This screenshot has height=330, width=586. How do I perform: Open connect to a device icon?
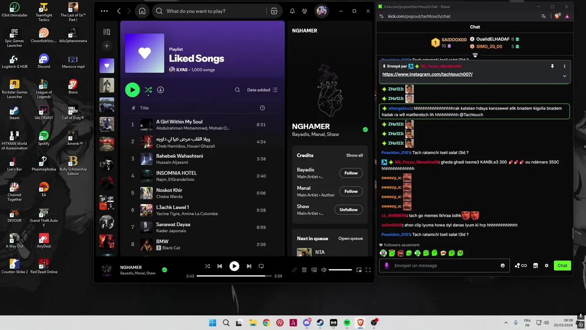click(314, 270)
